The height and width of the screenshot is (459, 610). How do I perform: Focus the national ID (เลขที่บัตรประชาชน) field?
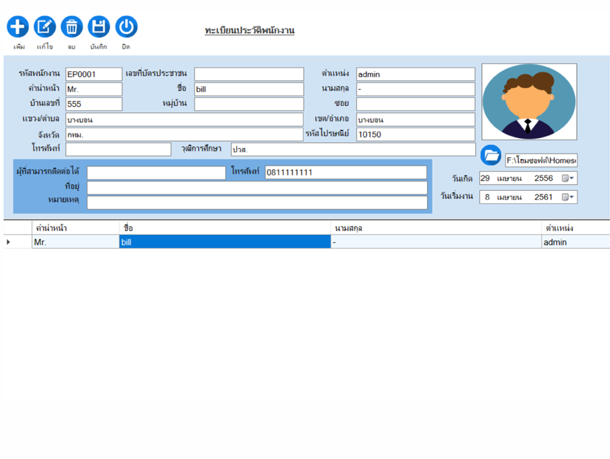[249, 74]
